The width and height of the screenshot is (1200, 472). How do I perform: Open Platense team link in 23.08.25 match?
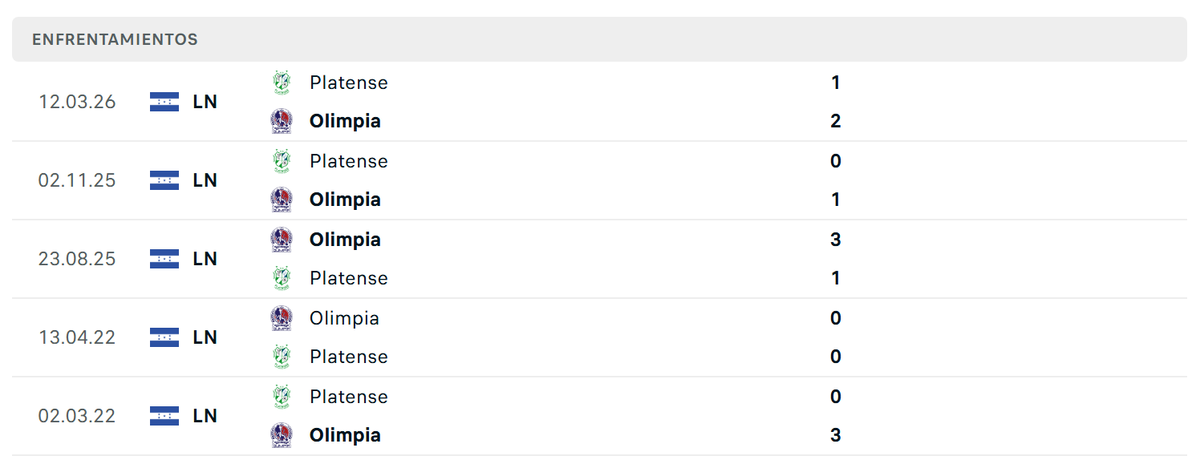point(349,278)
